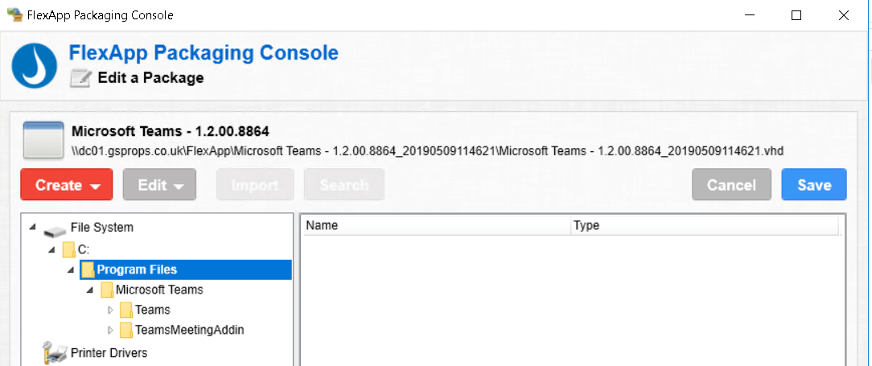Sort by the Name column header
Image resolution: width=872 pixels, height=366 pixels.
434,226
